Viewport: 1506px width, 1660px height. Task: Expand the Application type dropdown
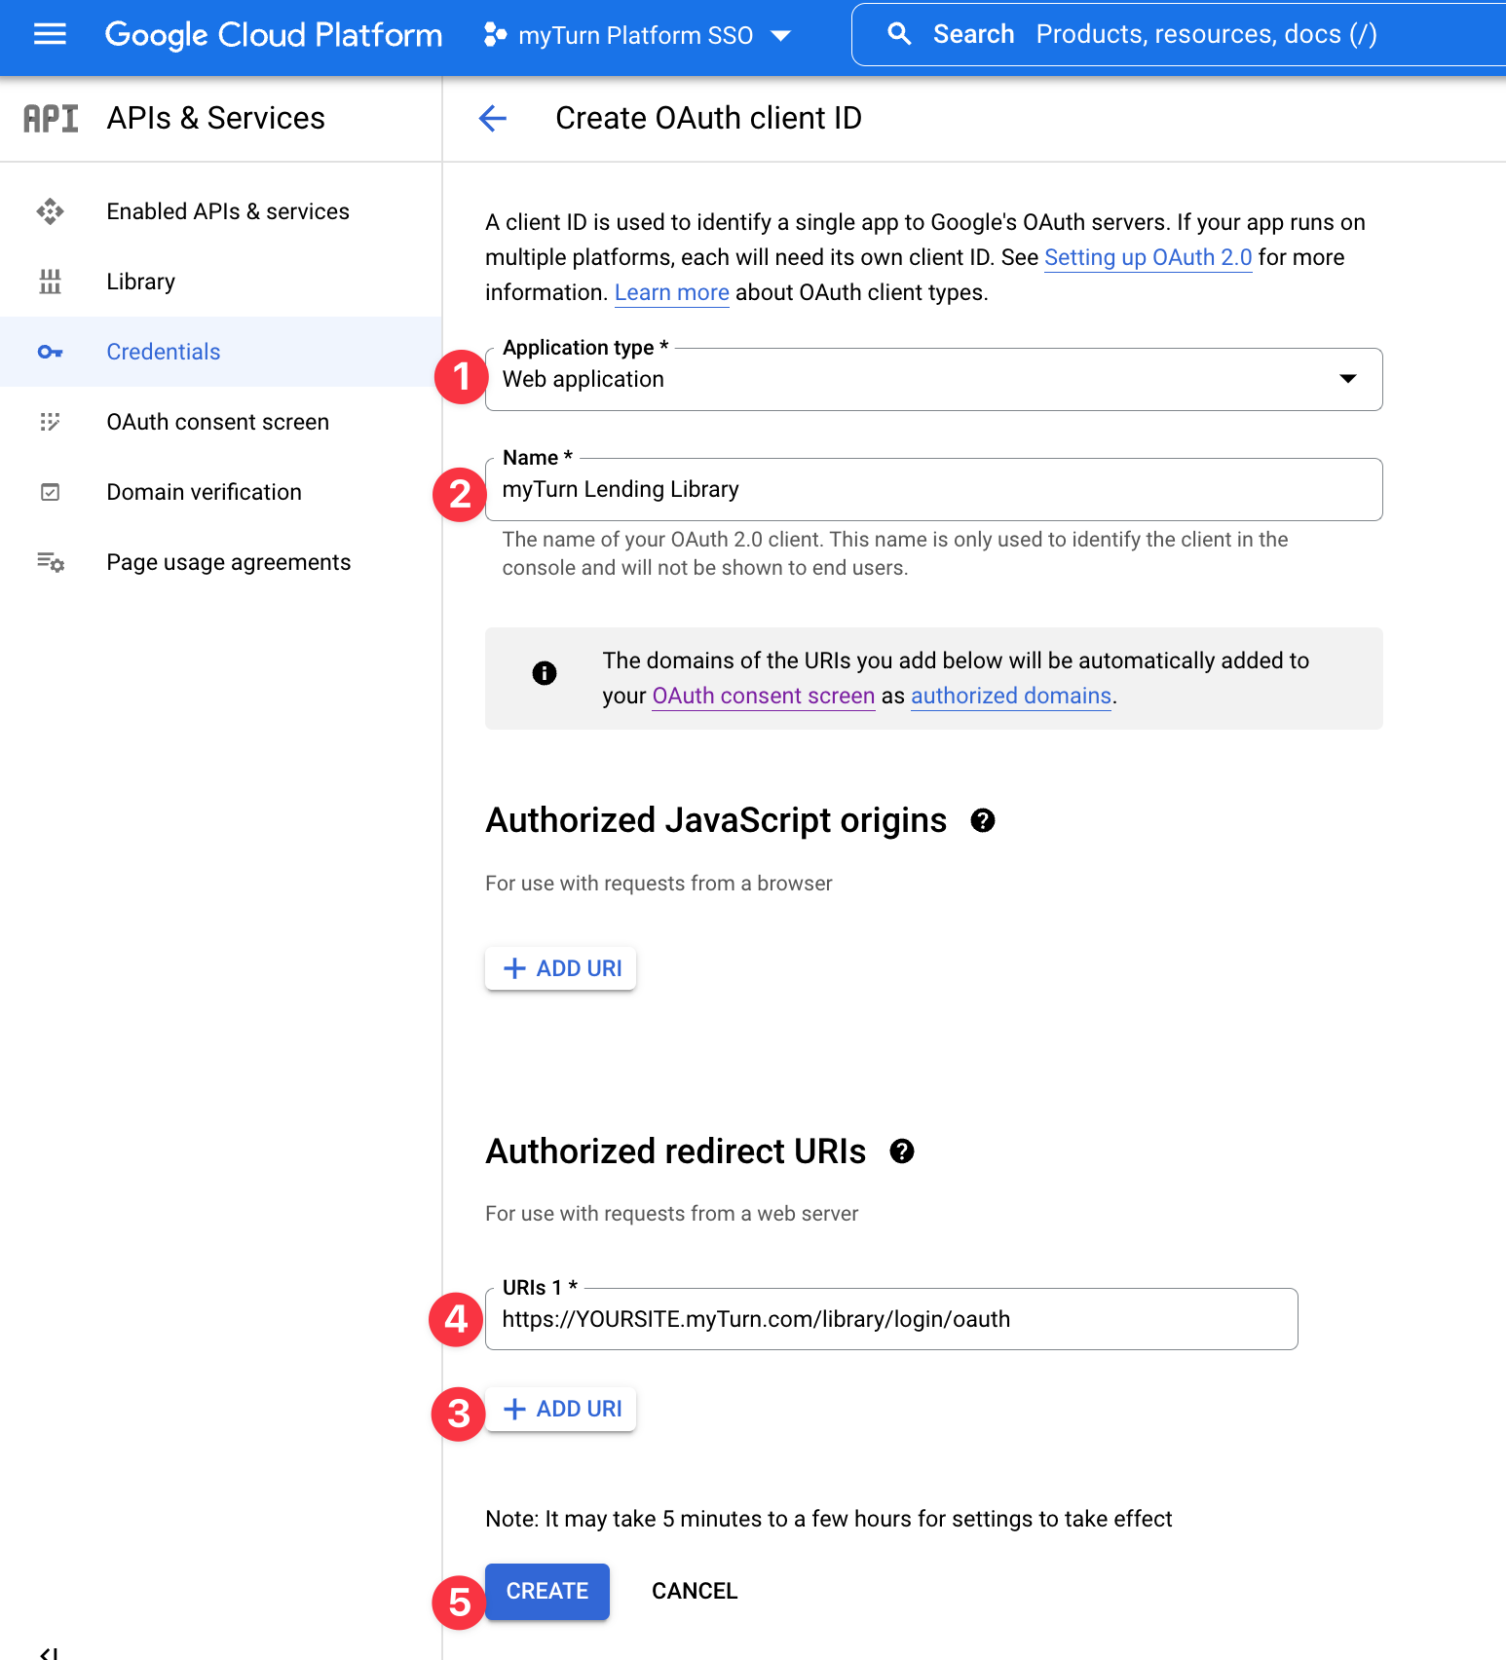(x=933, y=379)
